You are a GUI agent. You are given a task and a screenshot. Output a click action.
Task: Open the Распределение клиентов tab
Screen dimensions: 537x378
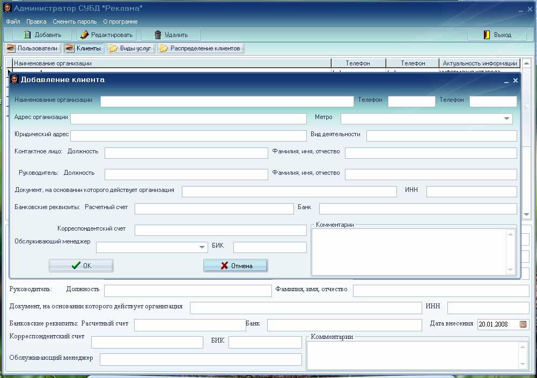click(x=201, y=49)
